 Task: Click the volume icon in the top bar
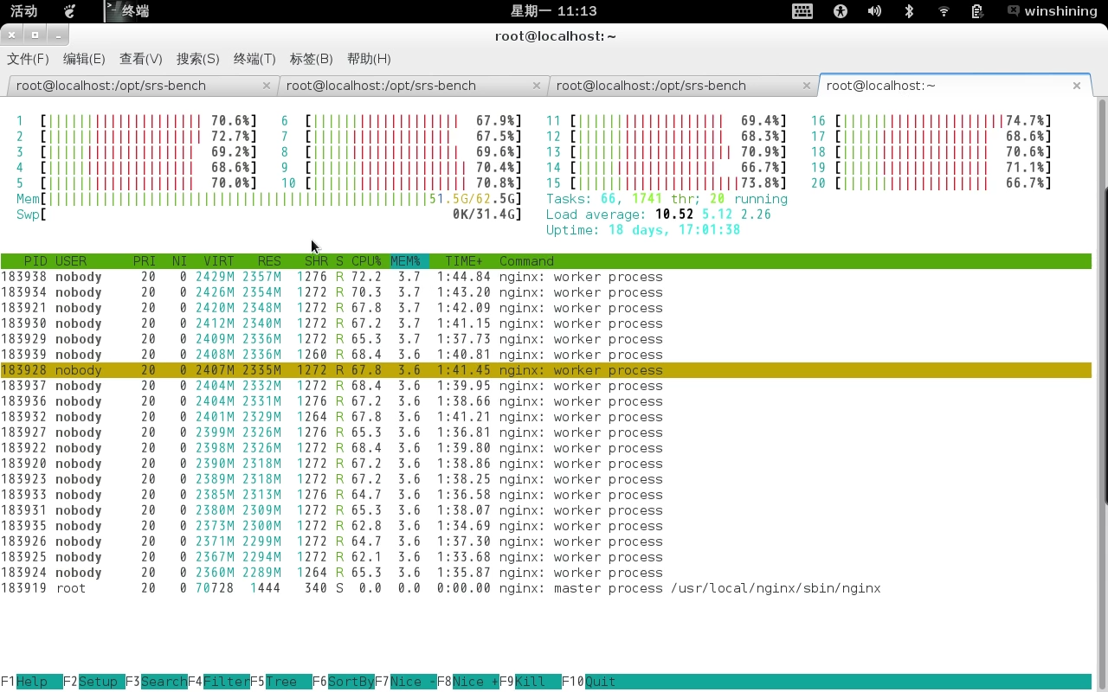[x=874, y=11]
